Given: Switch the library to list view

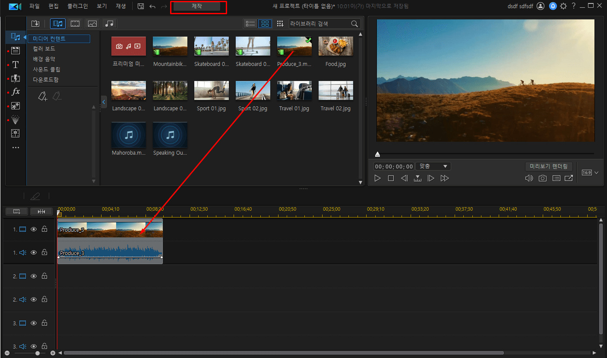Looking at the screenshot, I should pyautogui.click(x=250, y=24).
